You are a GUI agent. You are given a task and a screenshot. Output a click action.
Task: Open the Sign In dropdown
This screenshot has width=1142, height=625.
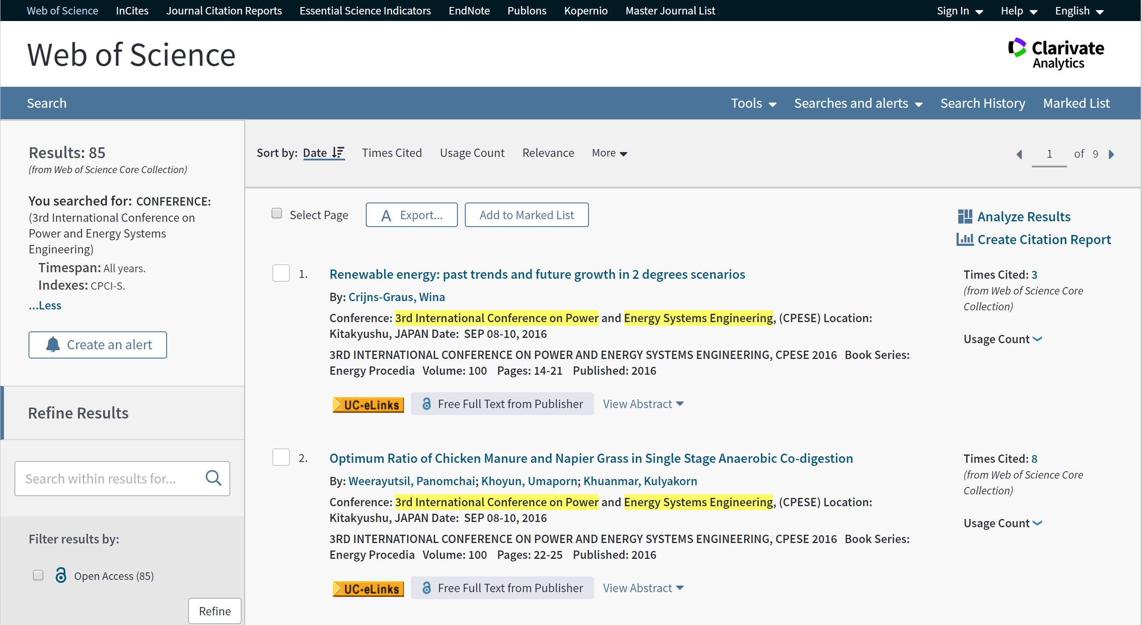tap(960, 11)
